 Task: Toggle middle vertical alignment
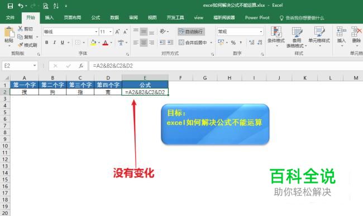tap(144, 31)
